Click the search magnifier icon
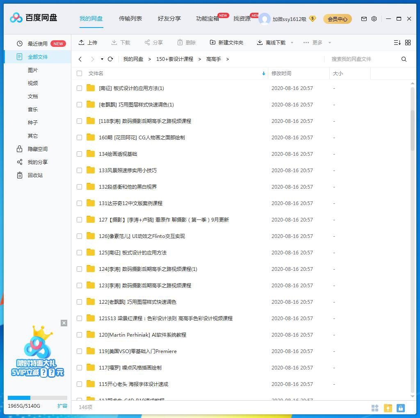Screen dimensions: 420x418 [x=404, y=59]
